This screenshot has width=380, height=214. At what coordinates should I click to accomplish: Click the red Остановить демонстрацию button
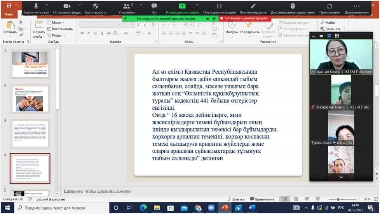tap(244, 18)
